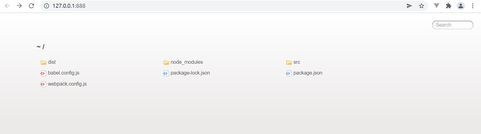The image size is (481, 134).
Task: Open the webpack.config.js file link
Action: click(67, 84)
